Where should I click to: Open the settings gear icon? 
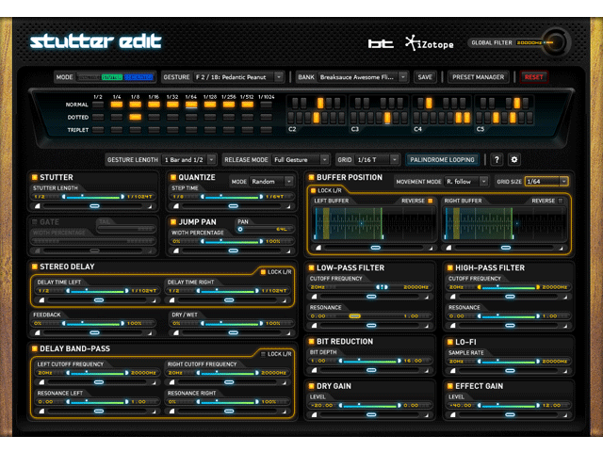[514, 159]
